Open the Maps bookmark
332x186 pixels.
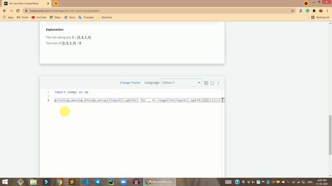55,17
